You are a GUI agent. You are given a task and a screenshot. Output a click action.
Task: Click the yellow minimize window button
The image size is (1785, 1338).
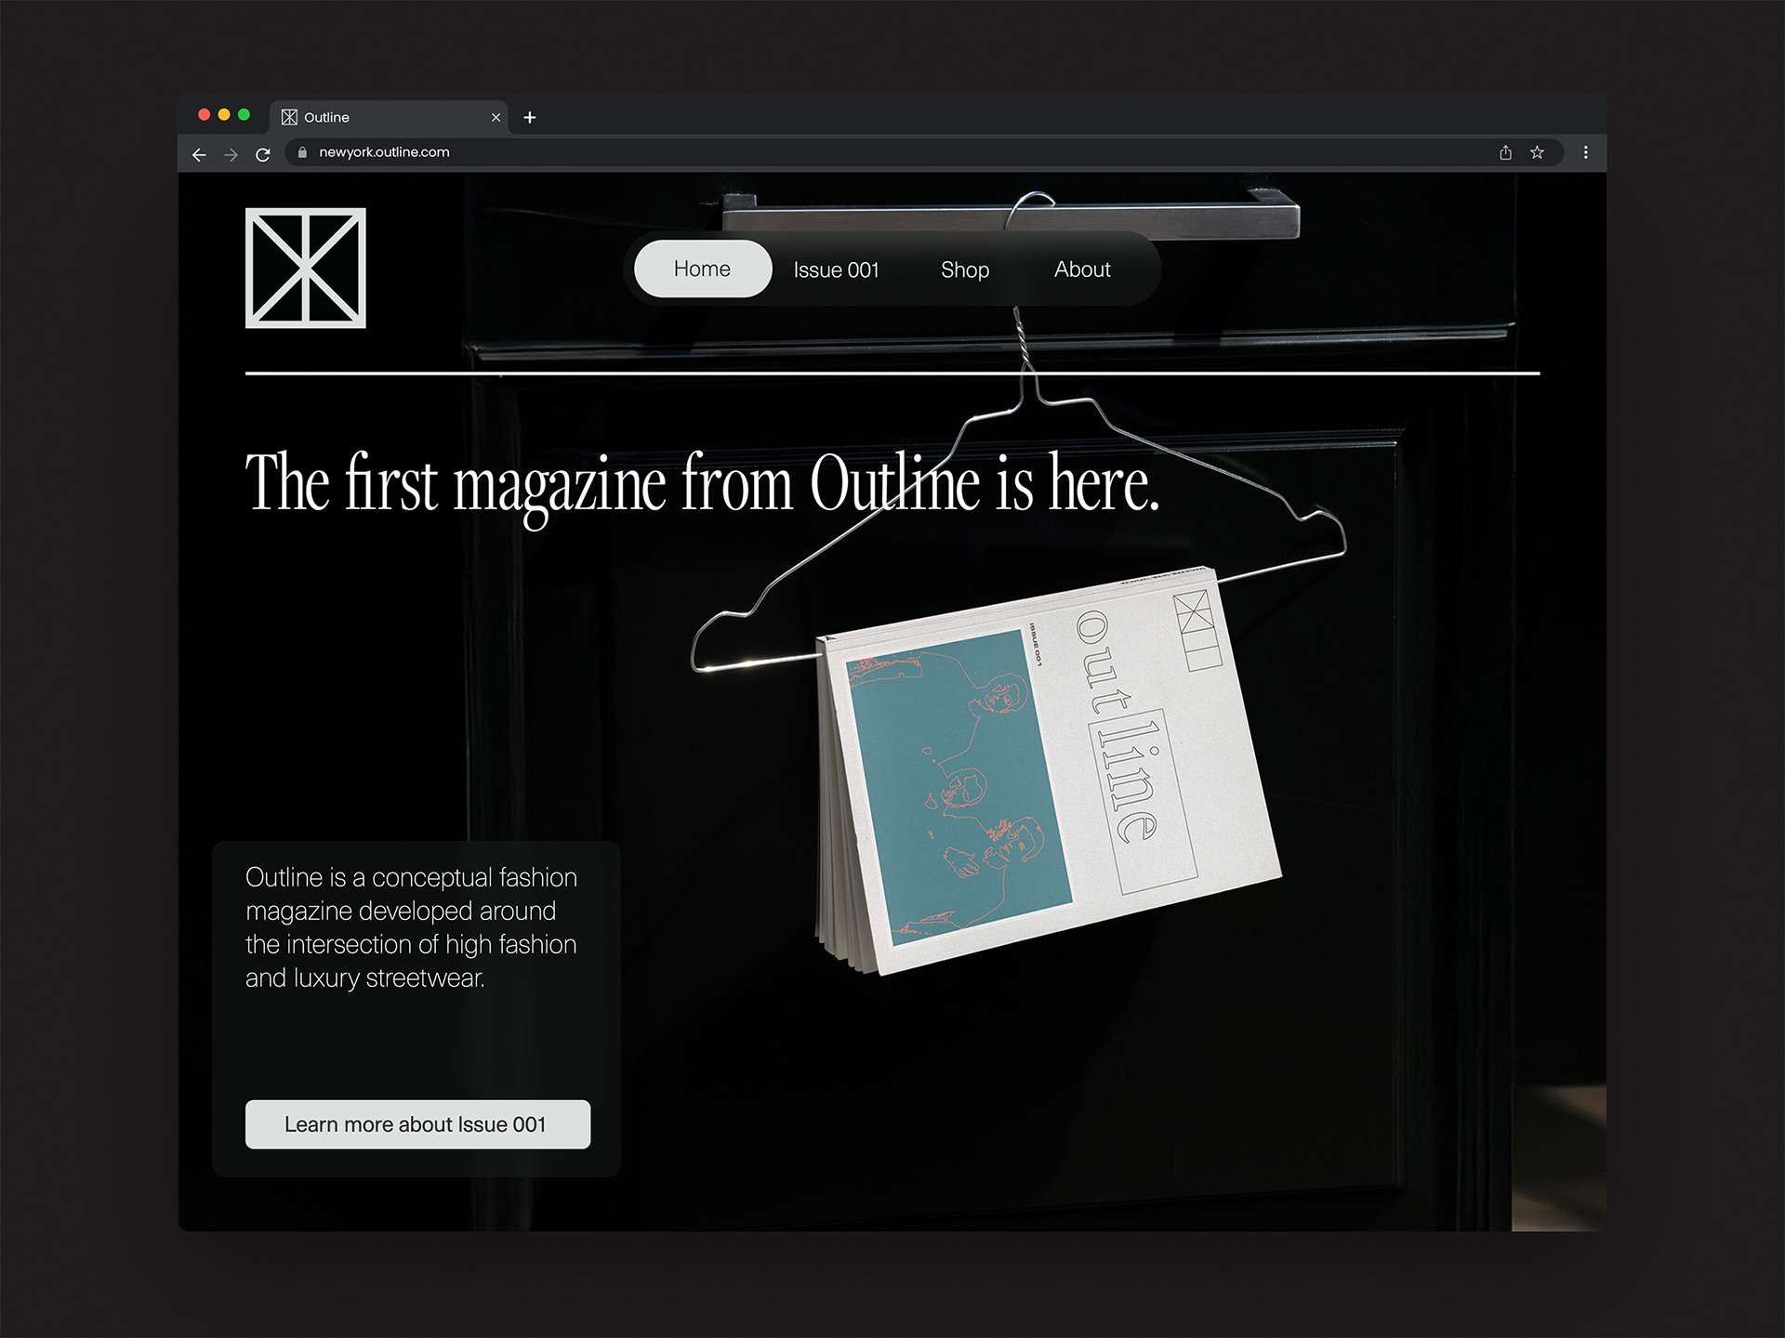pos(224,115)
